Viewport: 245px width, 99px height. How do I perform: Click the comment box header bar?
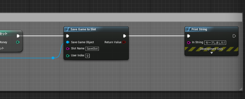(x=121, y=17)
